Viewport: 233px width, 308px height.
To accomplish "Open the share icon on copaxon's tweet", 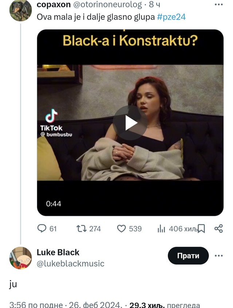I will 218,229.
